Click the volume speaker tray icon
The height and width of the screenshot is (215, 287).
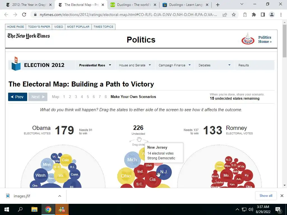[x=251, y=209]
